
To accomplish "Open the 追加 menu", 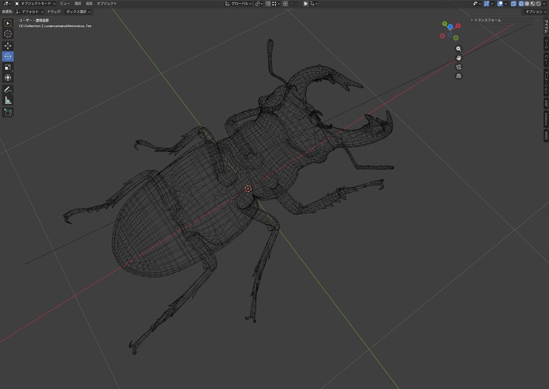I will coord(89,4).
